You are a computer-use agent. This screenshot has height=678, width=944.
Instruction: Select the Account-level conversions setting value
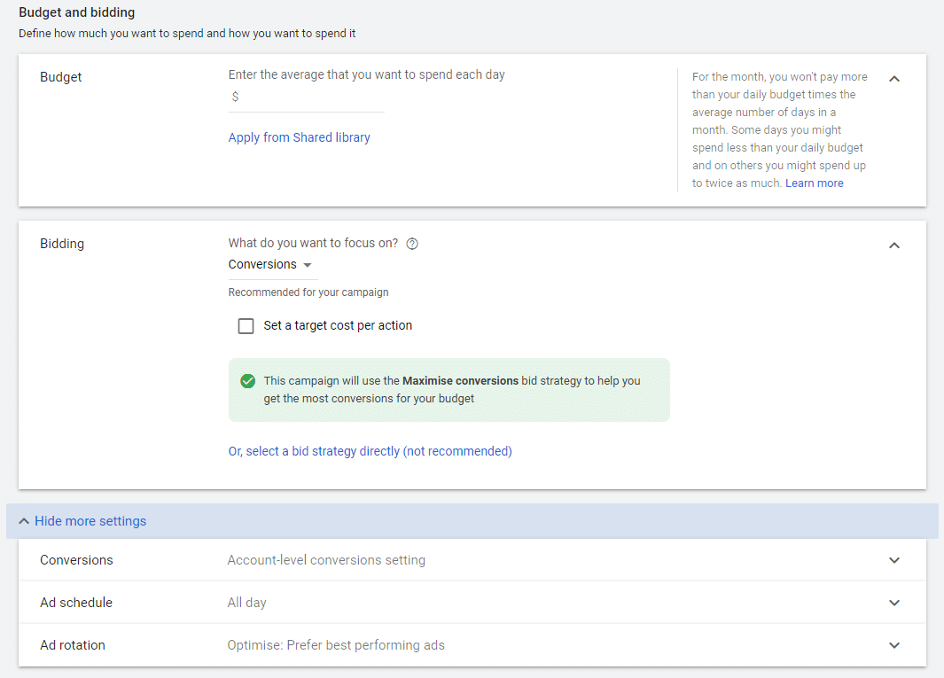(326, 560)
